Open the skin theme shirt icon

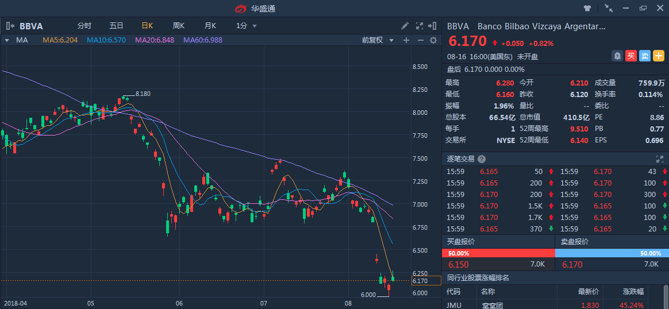tap(587, 8)
